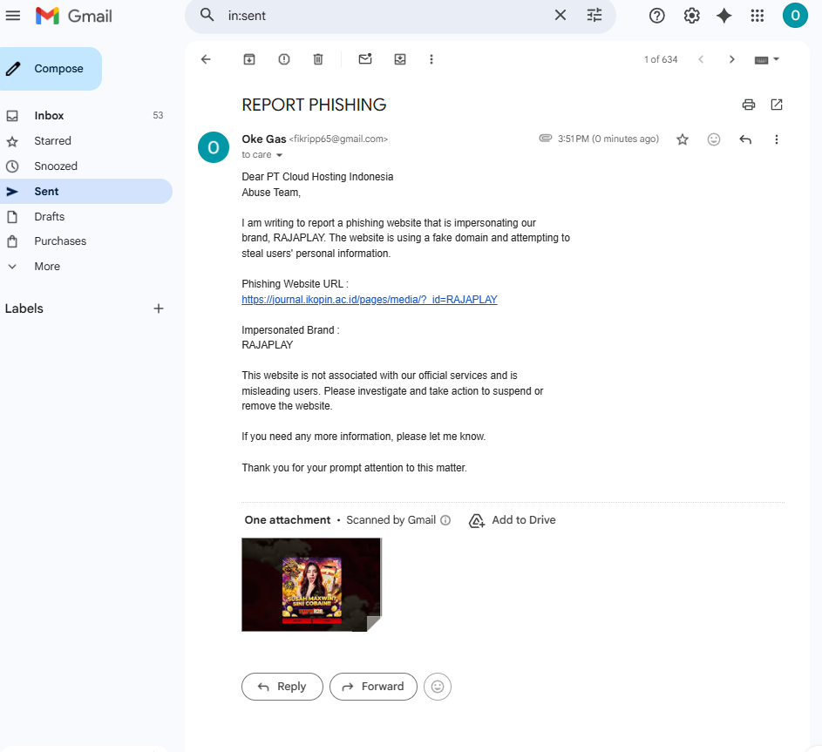Expand More in the sidebar
822x752 pixels.
coord(86,267)
